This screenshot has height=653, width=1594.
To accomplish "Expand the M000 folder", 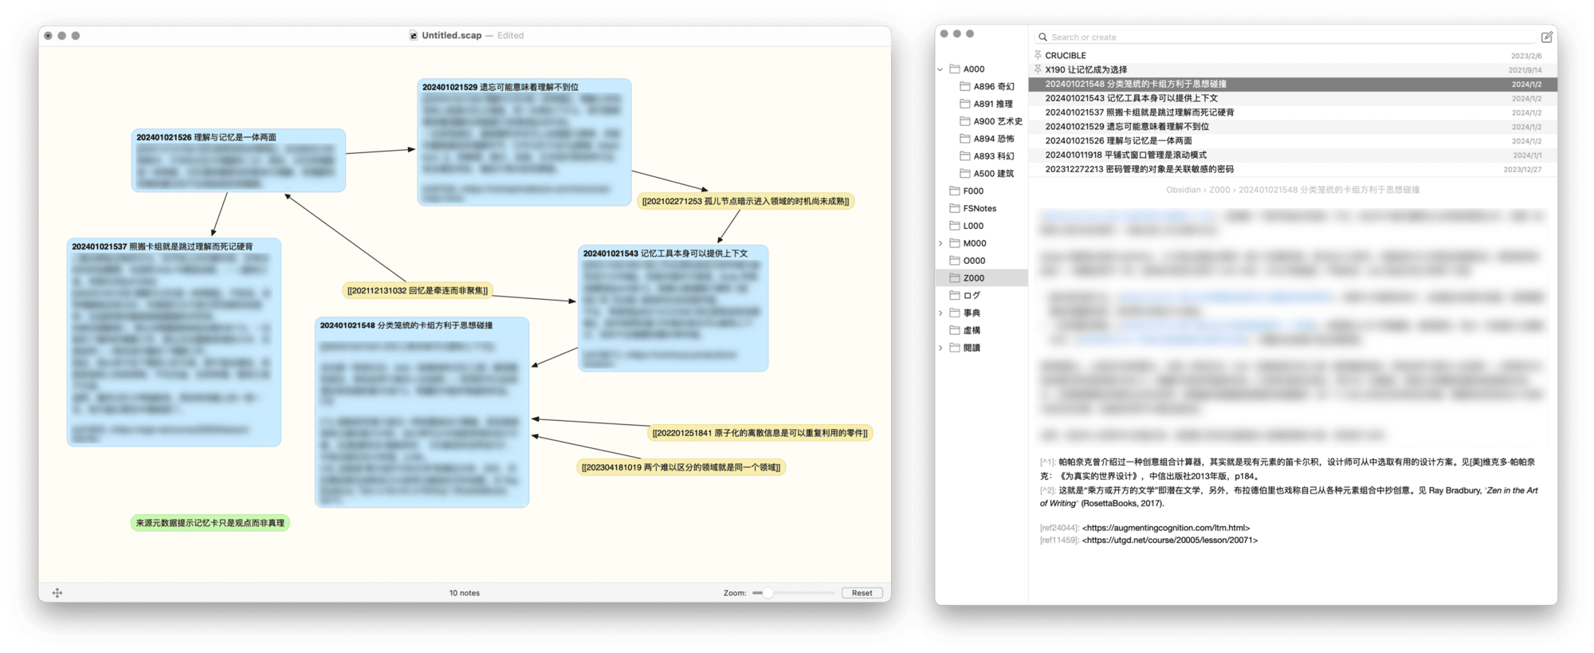I will (940, 243).
